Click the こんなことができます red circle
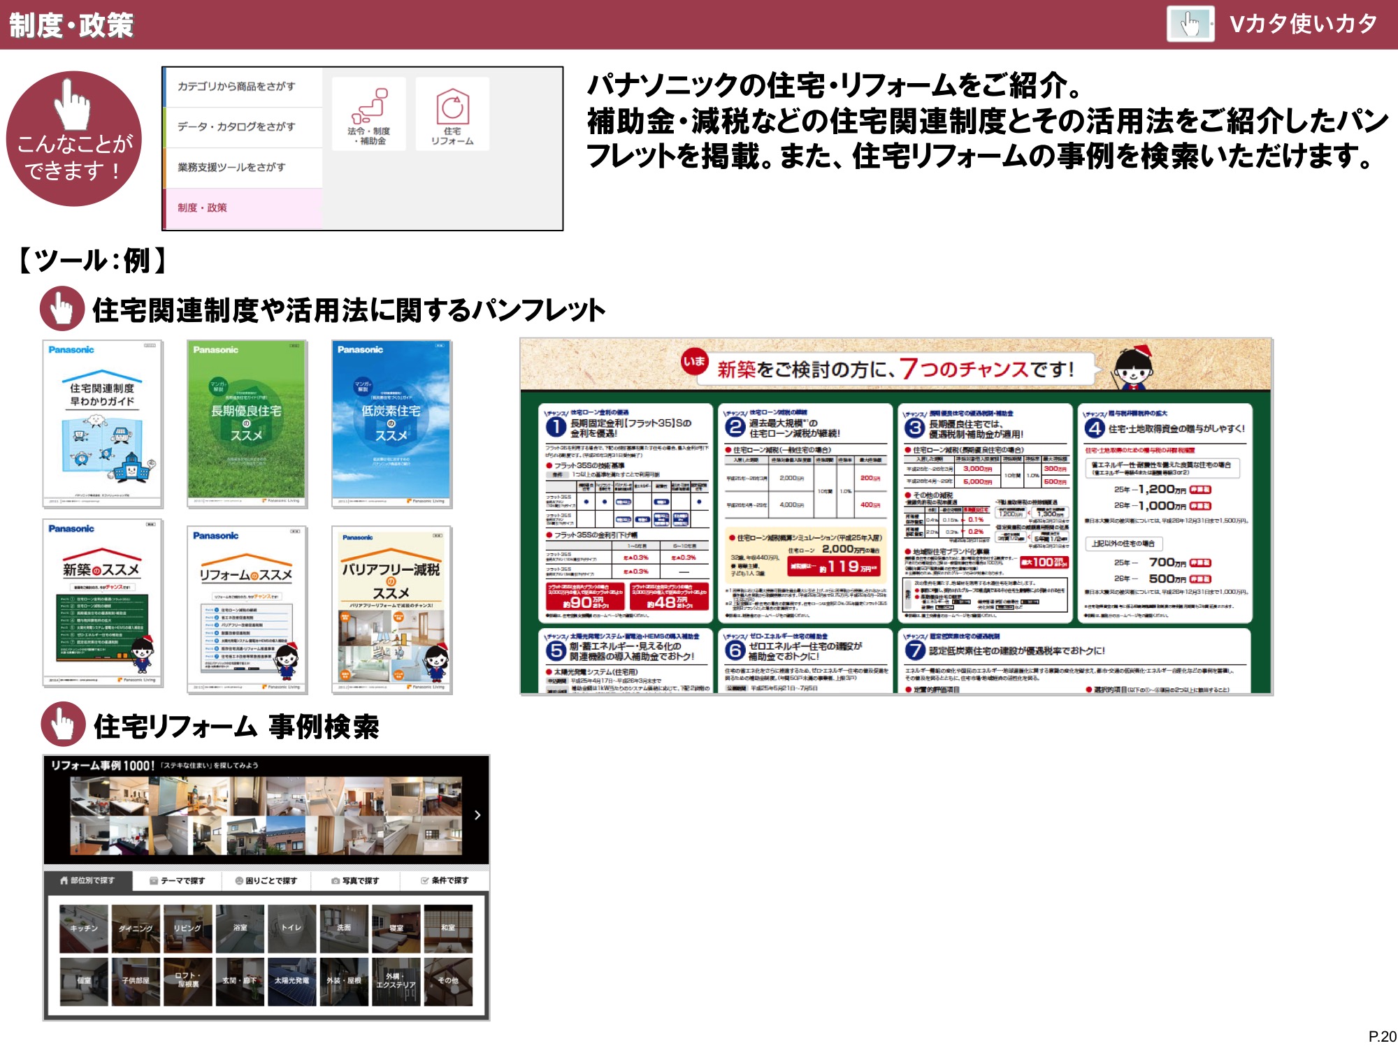Image resolution: width=1398 pixels, height=1048 pixels. 74,139
